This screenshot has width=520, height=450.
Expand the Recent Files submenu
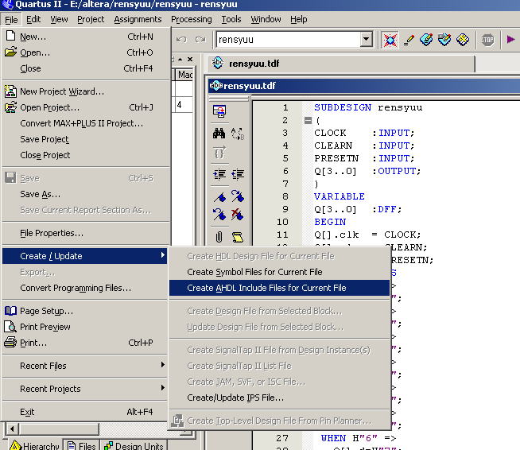pyautogui.click(x=84, y=366)
